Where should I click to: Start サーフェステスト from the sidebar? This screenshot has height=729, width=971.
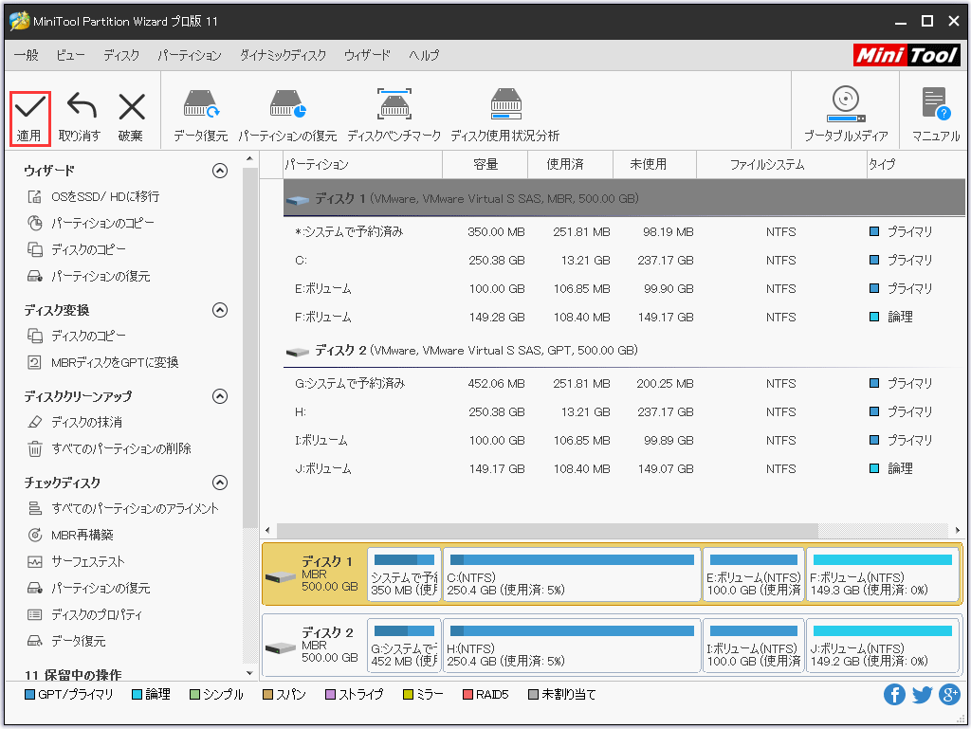point(85,559)
